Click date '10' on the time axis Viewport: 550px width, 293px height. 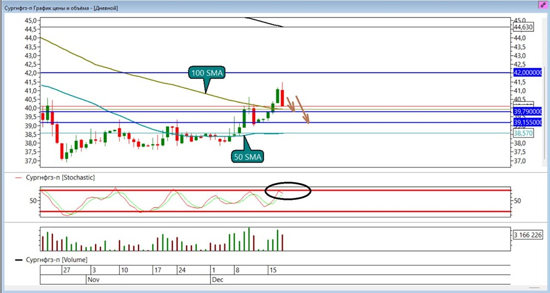coord(124,270)
